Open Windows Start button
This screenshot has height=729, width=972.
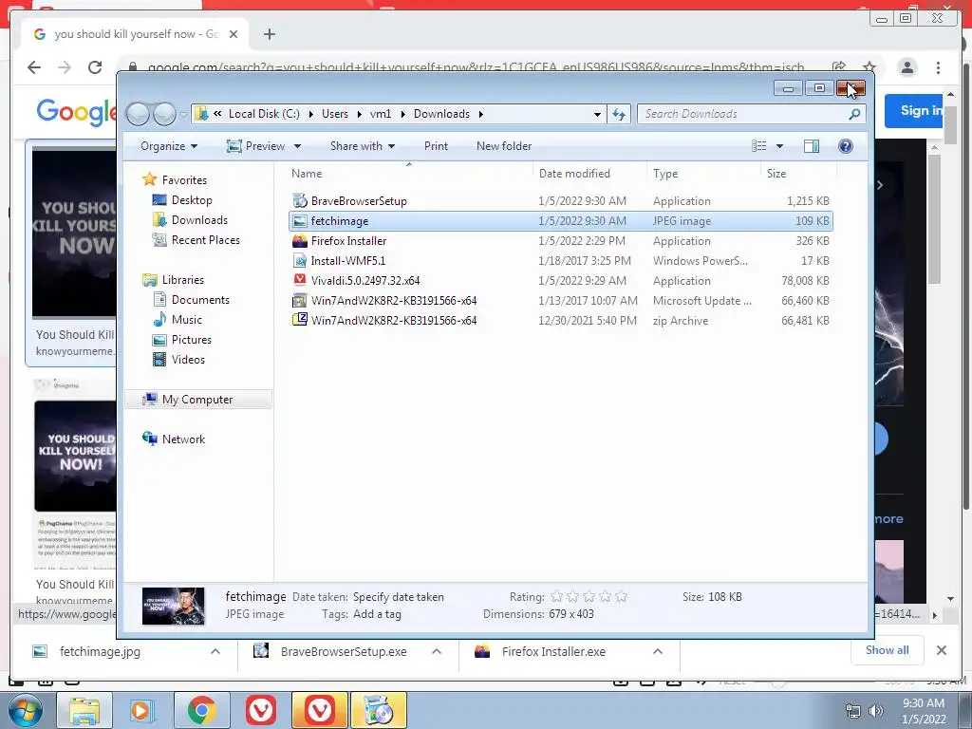pyautogui.click(x=24, y=710)
